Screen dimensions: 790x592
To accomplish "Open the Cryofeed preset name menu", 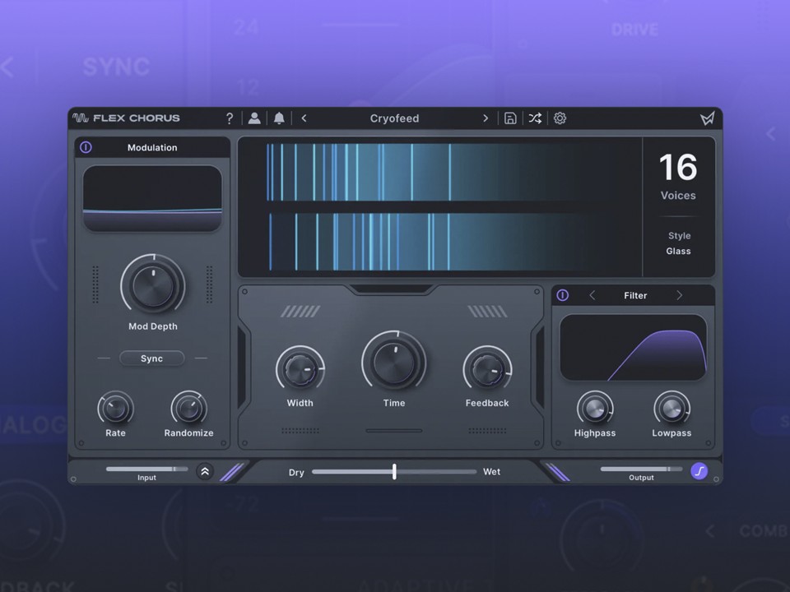I will tap(394, 118).
